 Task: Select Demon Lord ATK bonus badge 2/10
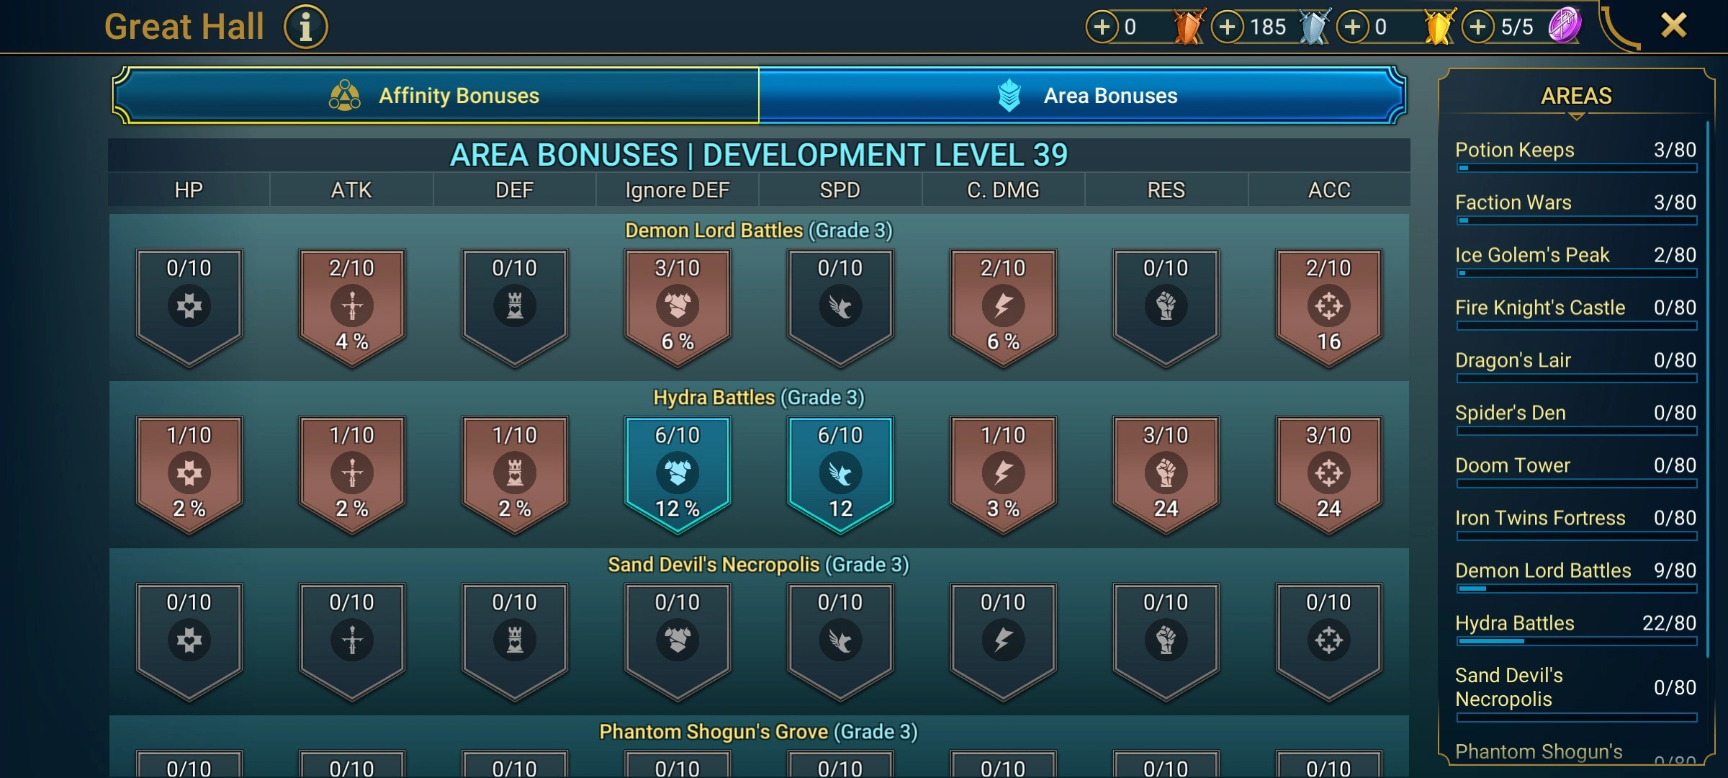pos(352,308)
